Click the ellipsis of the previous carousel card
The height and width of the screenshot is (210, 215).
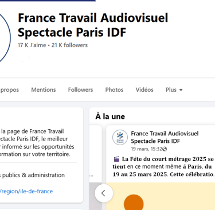(91, 175)
